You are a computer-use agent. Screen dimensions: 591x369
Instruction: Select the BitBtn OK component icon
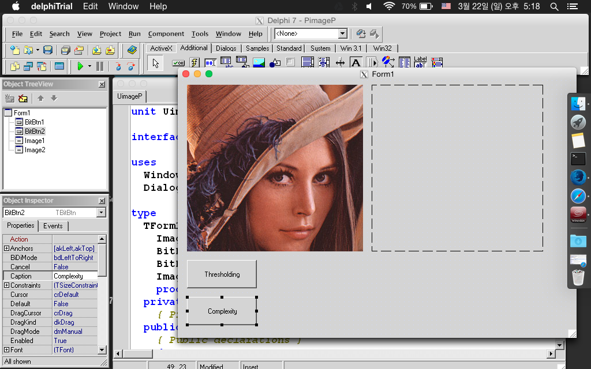click(x=178, y=63)
